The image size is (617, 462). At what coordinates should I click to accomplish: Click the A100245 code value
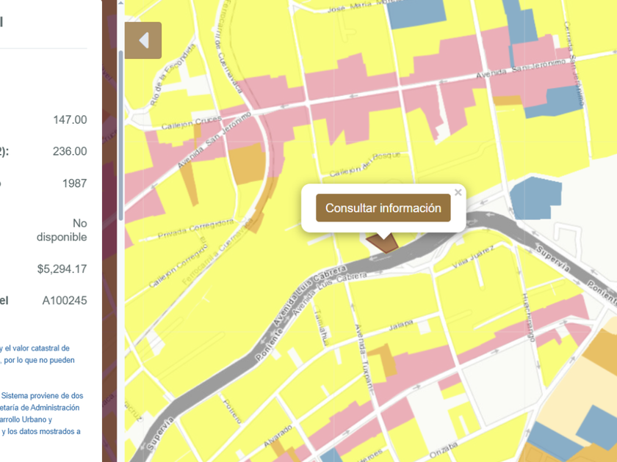pyautogui.click(x=65, y=301)
